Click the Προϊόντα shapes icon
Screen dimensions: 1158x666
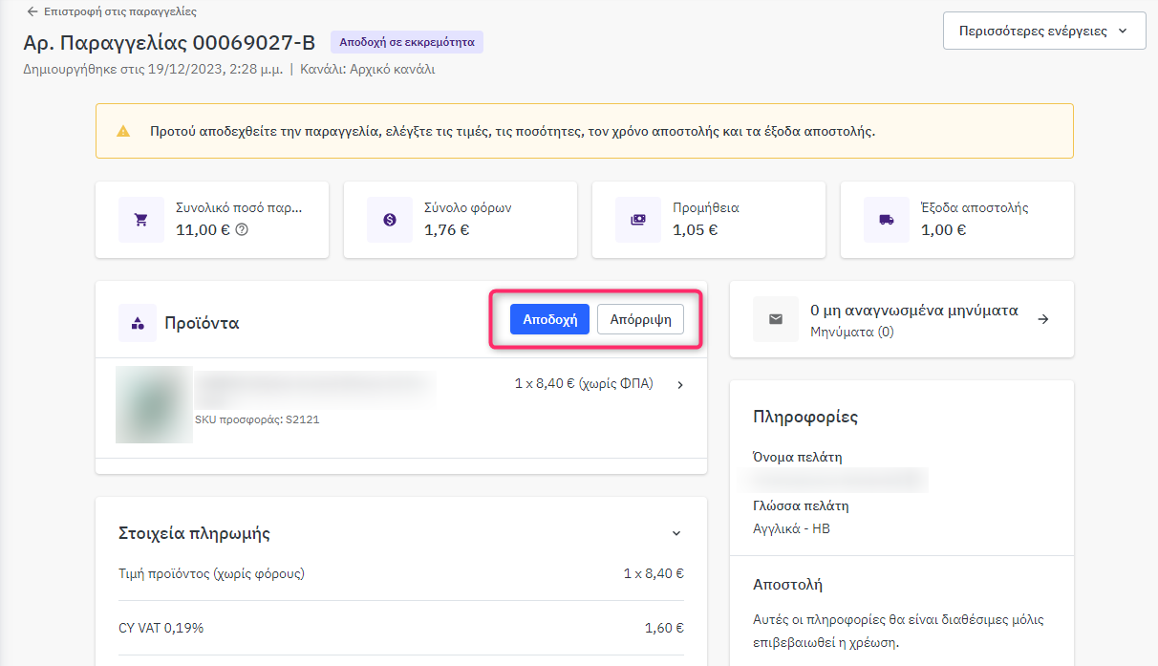click(x=138, y=323)
